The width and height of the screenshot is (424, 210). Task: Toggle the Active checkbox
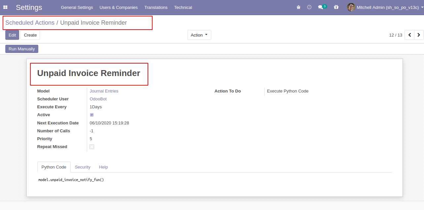92,115
